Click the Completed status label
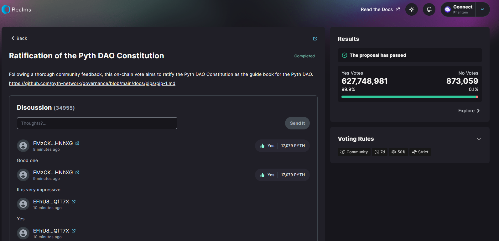499x241 pixels. (304, 56)
